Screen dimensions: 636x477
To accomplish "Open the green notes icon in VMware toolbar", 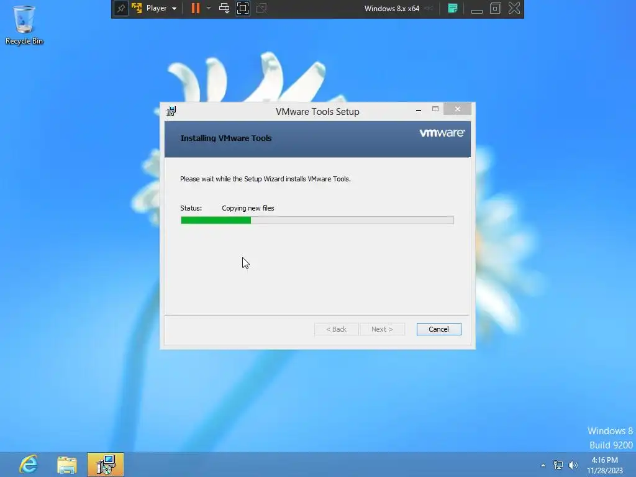I will point(453,9).
